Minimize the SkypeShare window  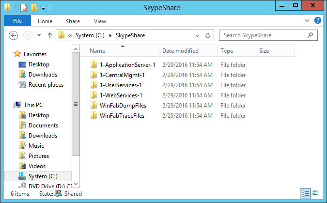tap(282, 6)
